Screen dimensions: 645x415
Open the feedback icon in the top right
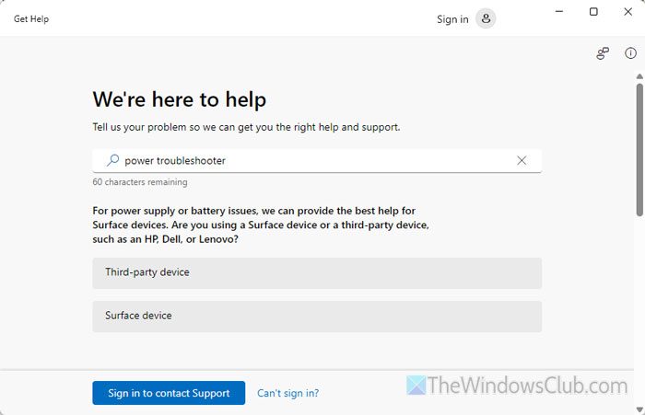(x=603, y=53)
